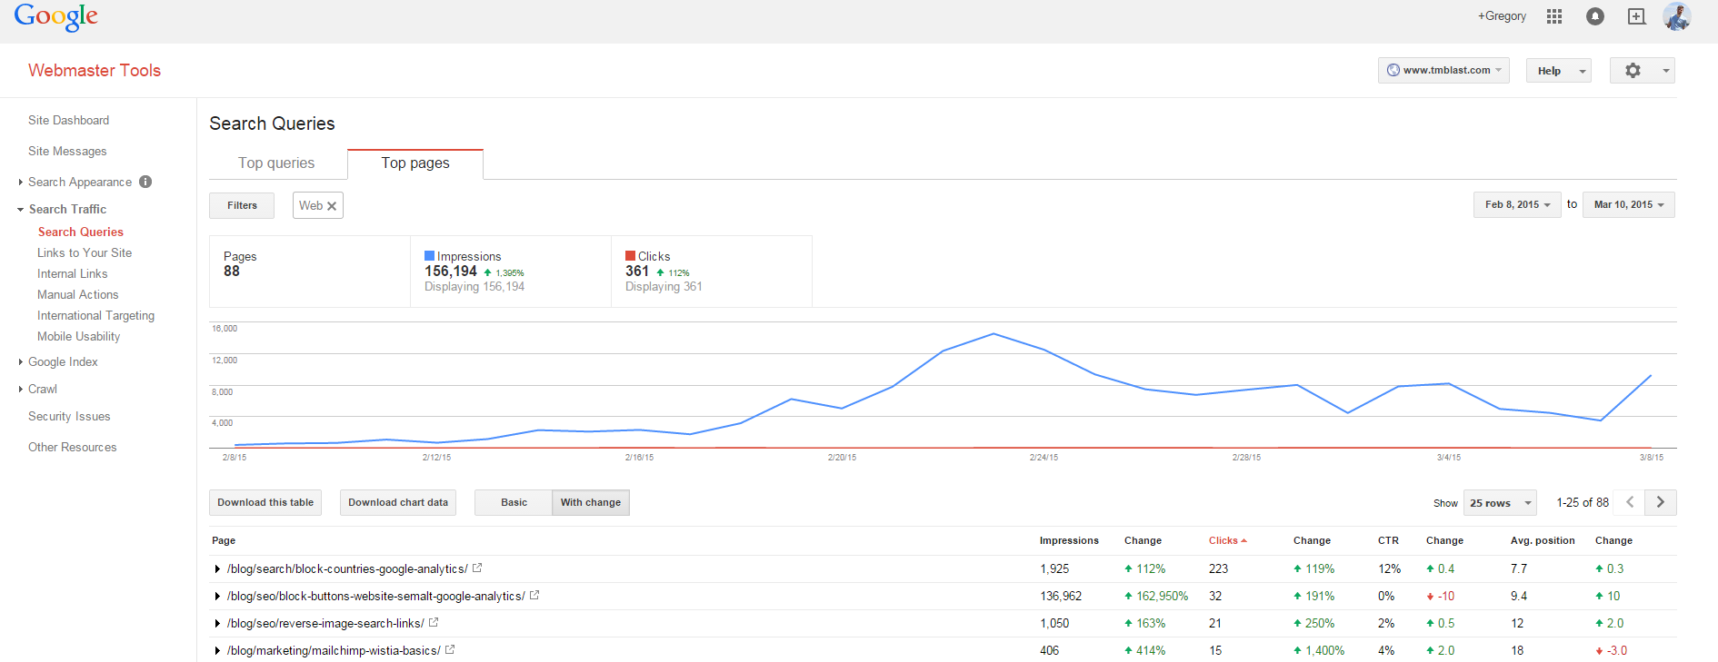The height and width of the screenshot is (662, 1718).
Task: Sort table by Impressions column
Action: click(x=1069, y=540)
